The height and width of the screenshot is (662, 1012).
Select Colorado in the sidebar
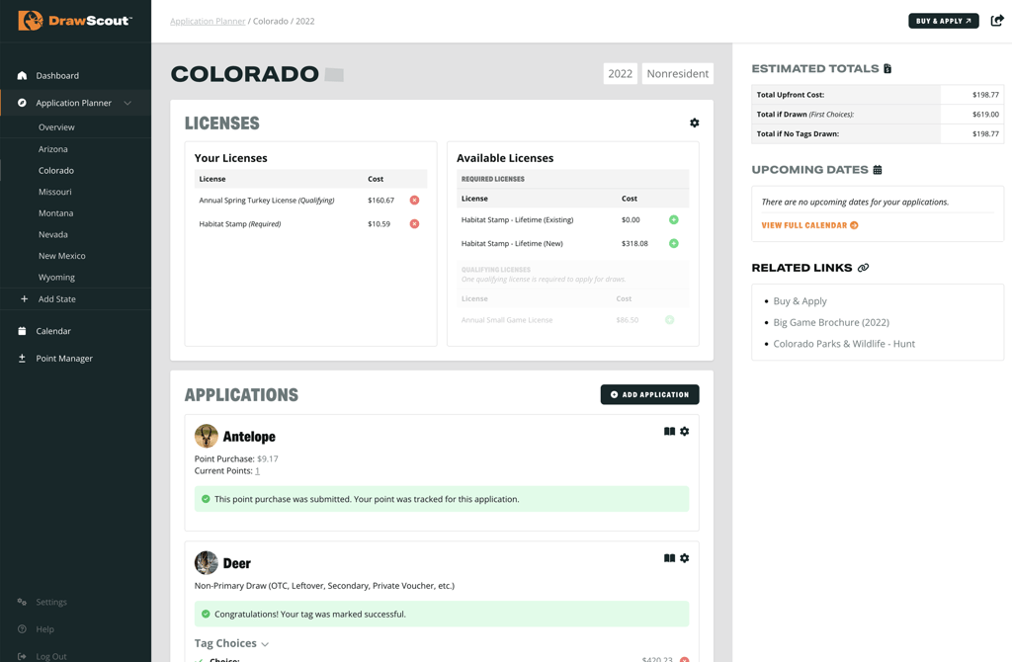click(56, 170)
